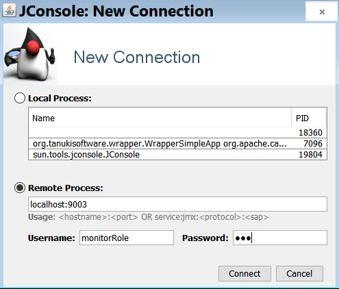The image size is (339, 289).
Task: Click into the Username field showing monitorRole
Action: click(127, 238)
